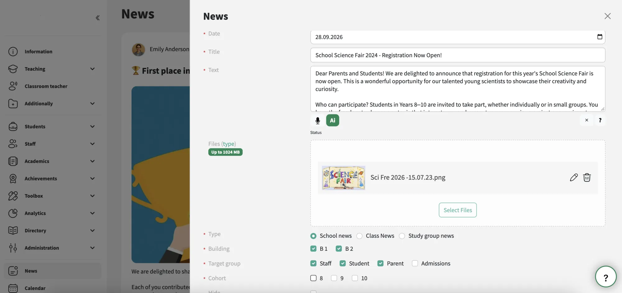Click the Analytics pie chart icon
Screen dimensions: 622x293
(13, 213)
